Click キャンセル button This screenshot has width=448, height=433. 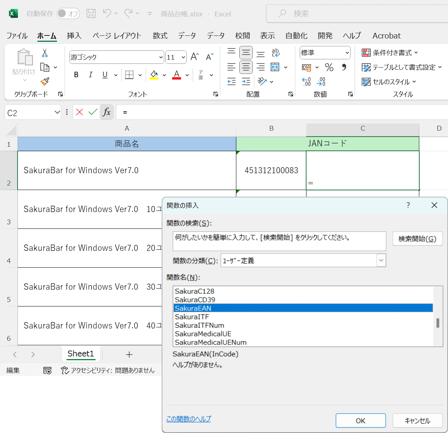[417, 421]
